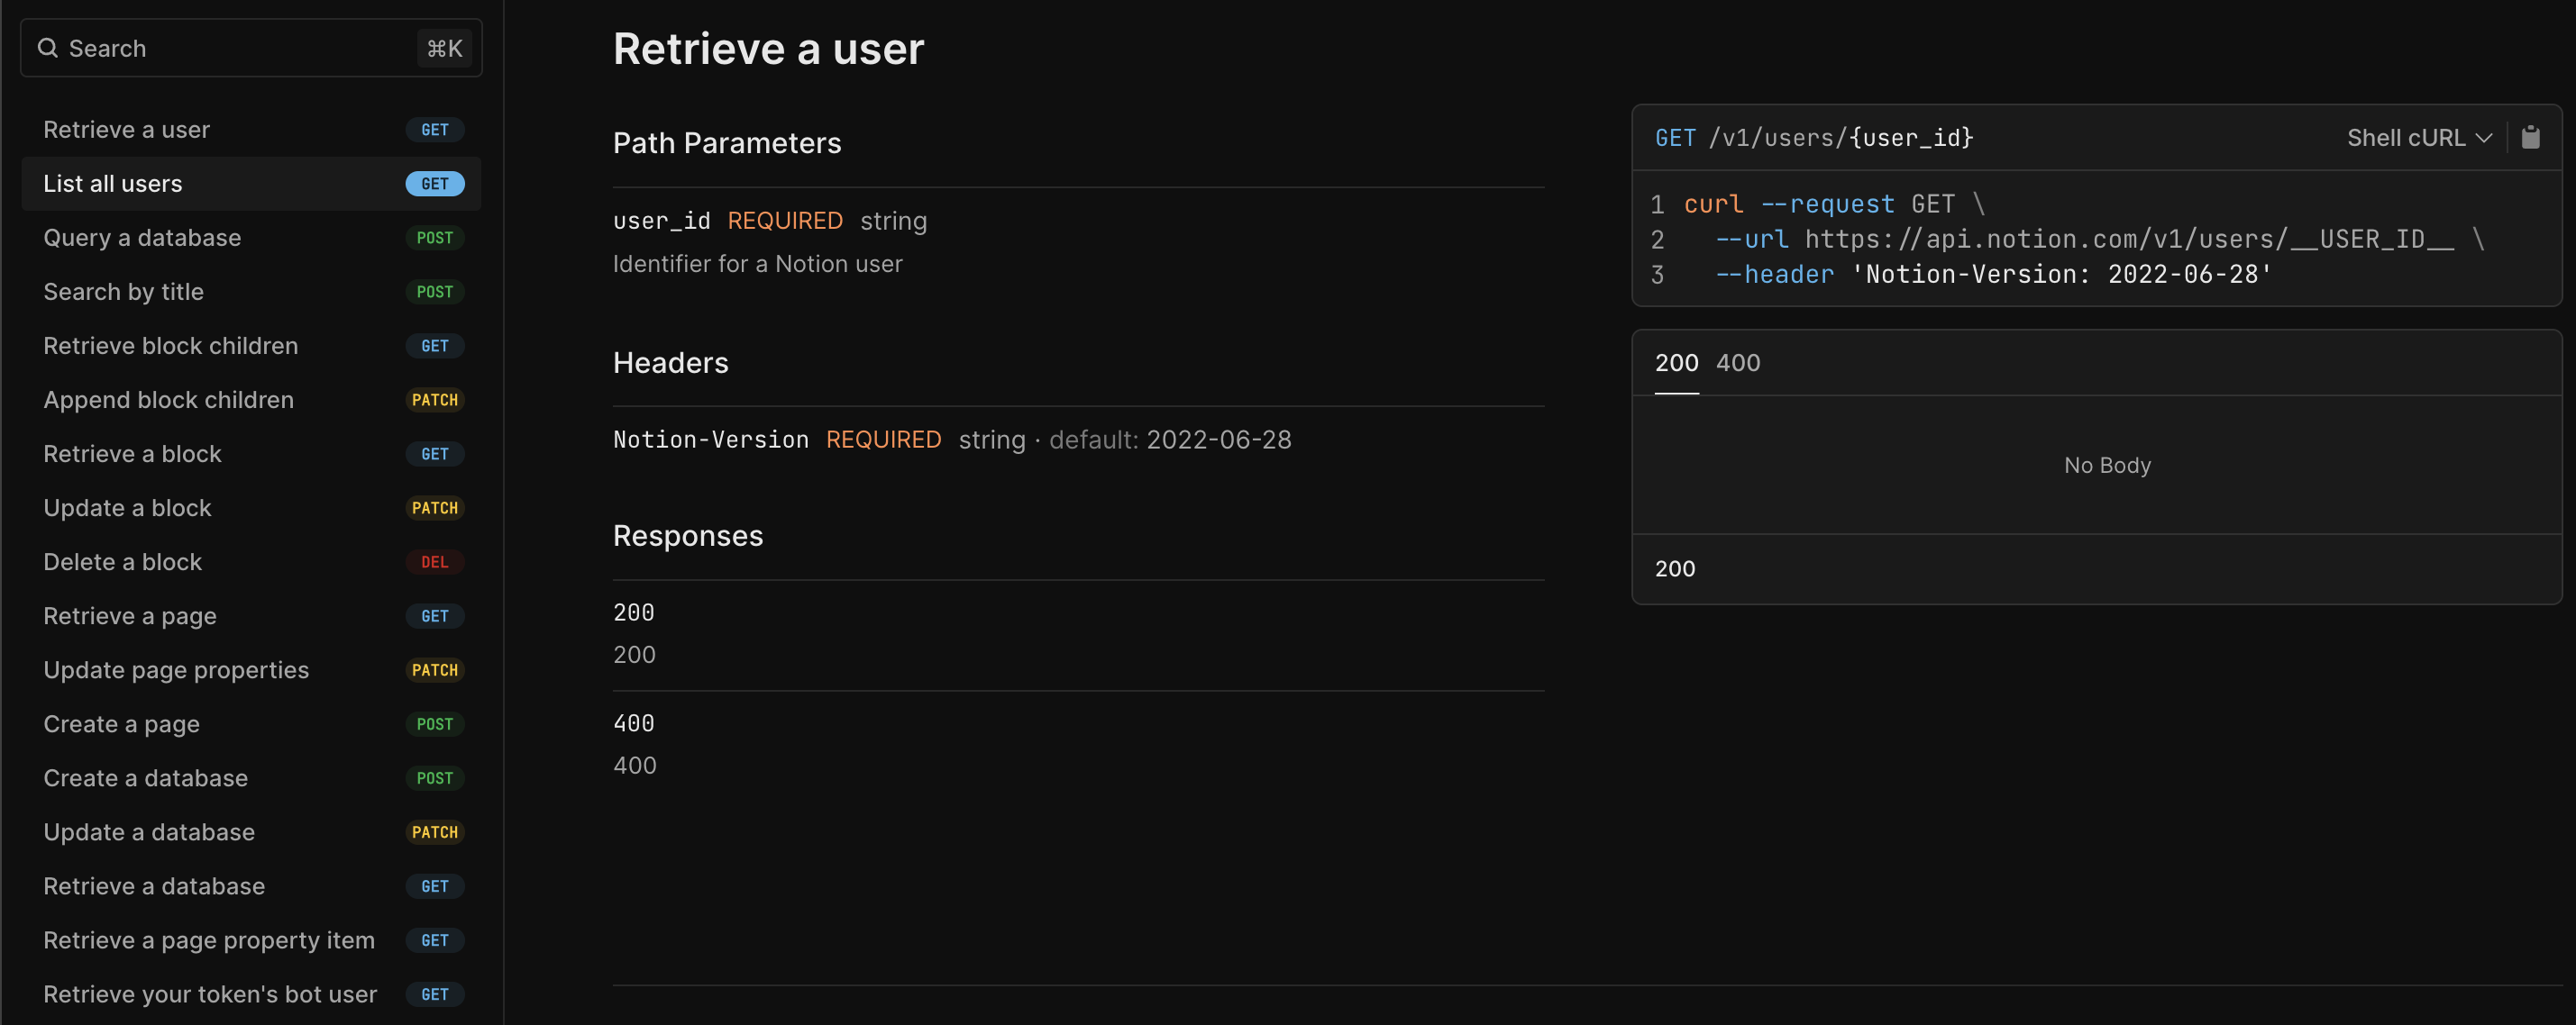Select the Retrieve your token's bot user entry
The image size is (2576, 1025).
pyautogui.click(x=209, y=994)
